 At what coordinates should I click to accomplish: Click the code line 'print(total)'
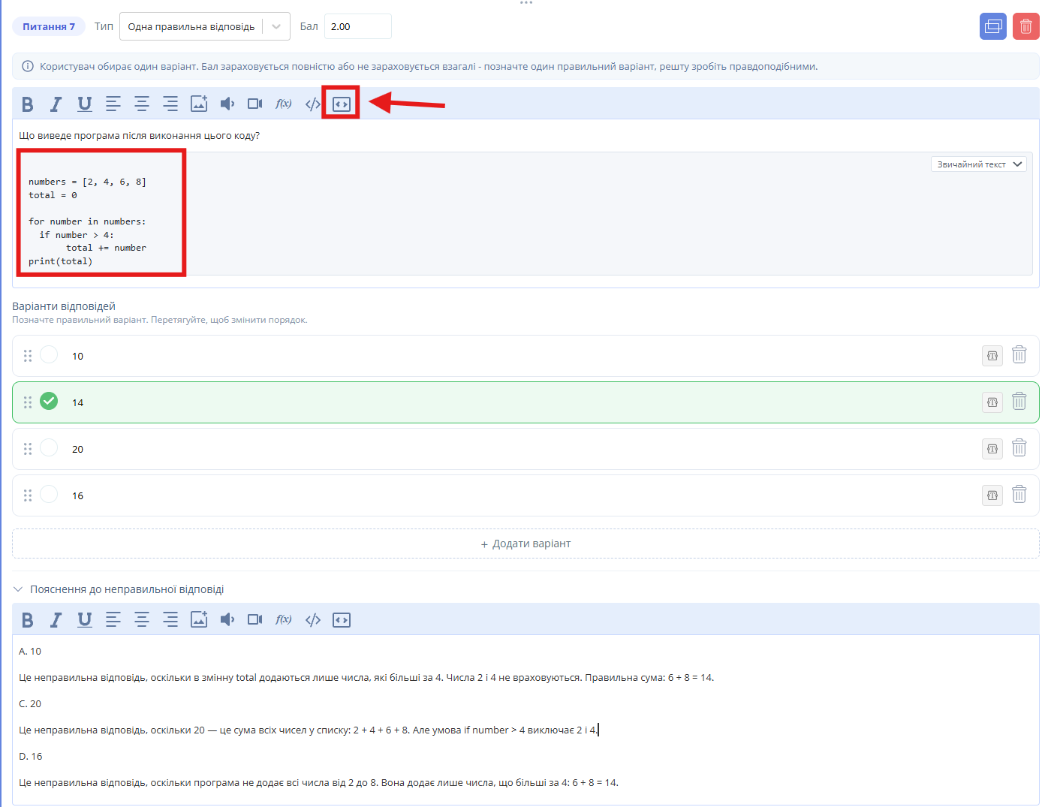click(x=61, y=261)
